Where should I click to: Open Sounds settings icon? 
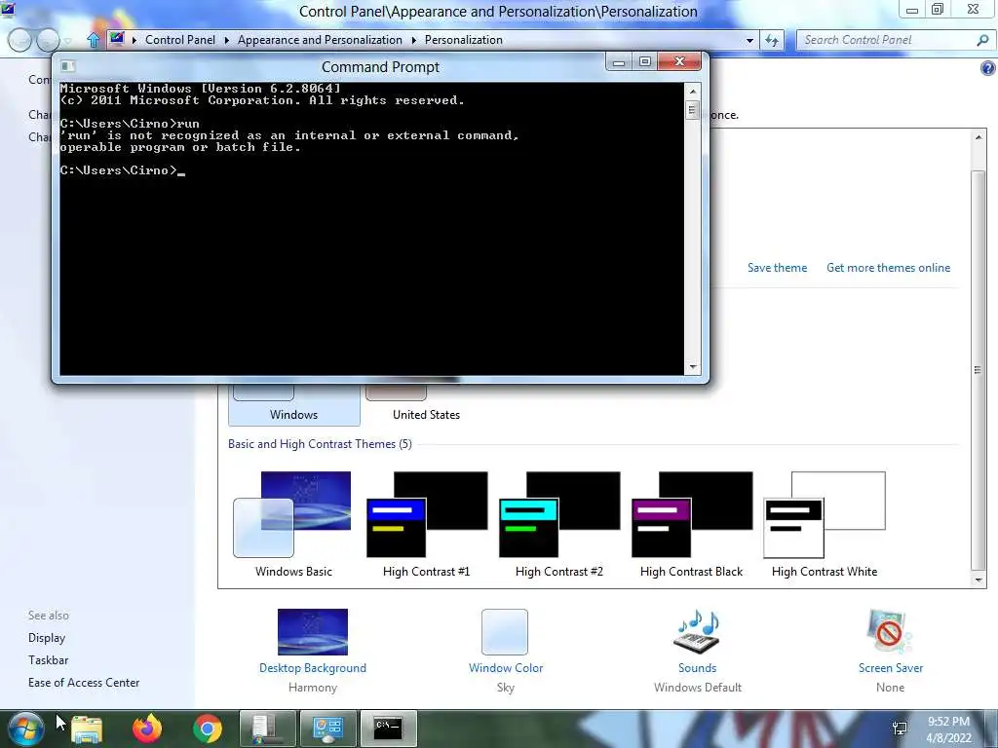[697, 631]
